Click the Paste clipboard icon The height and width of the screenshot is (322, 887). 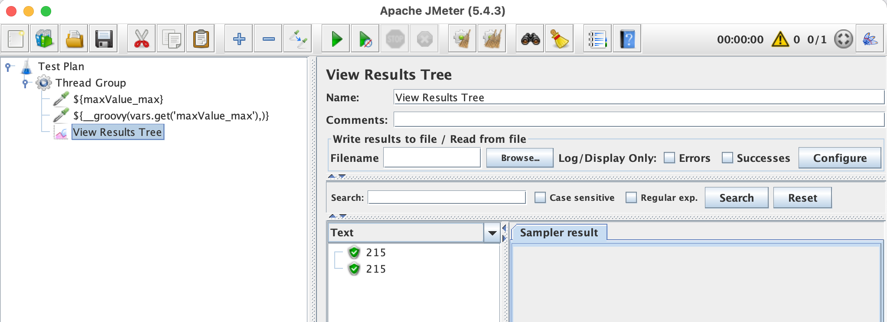pyautogui.click(x=201, y=39)
